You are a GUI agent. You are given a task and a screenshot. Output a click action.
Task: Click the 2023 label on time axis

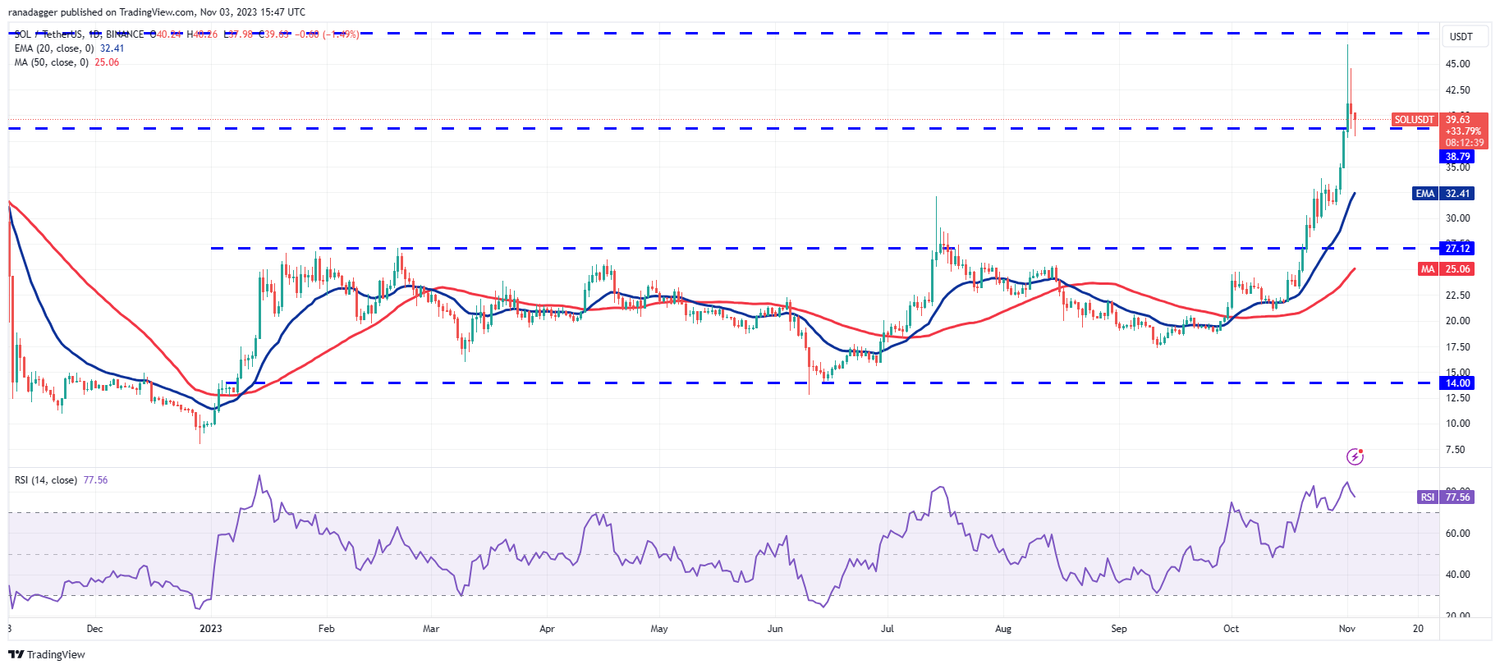211,629
